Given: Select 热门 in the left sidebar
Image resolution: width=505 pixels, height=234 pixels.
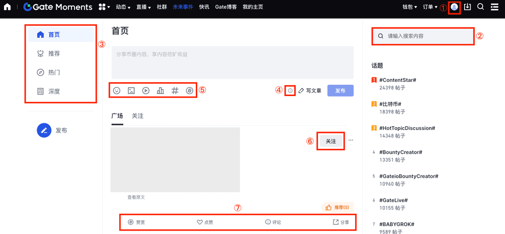Looking at the screenshot, I should click(54, 72).
